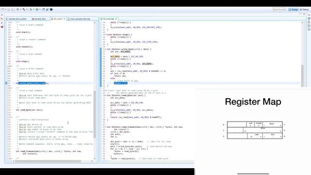Close the i2c_core.cpp tab
Screen dimensions: 311x175
[116, 19]
